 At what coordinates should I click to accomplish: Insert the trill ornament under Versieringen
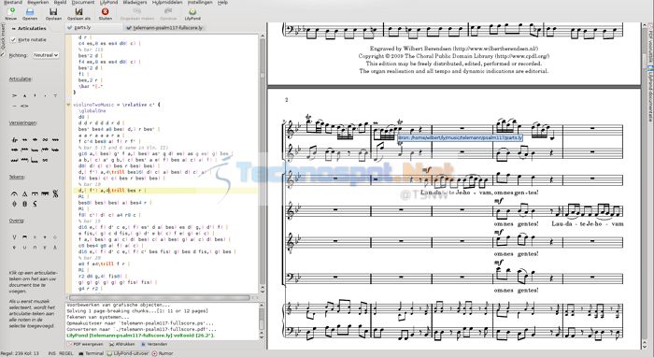[15, 139]
